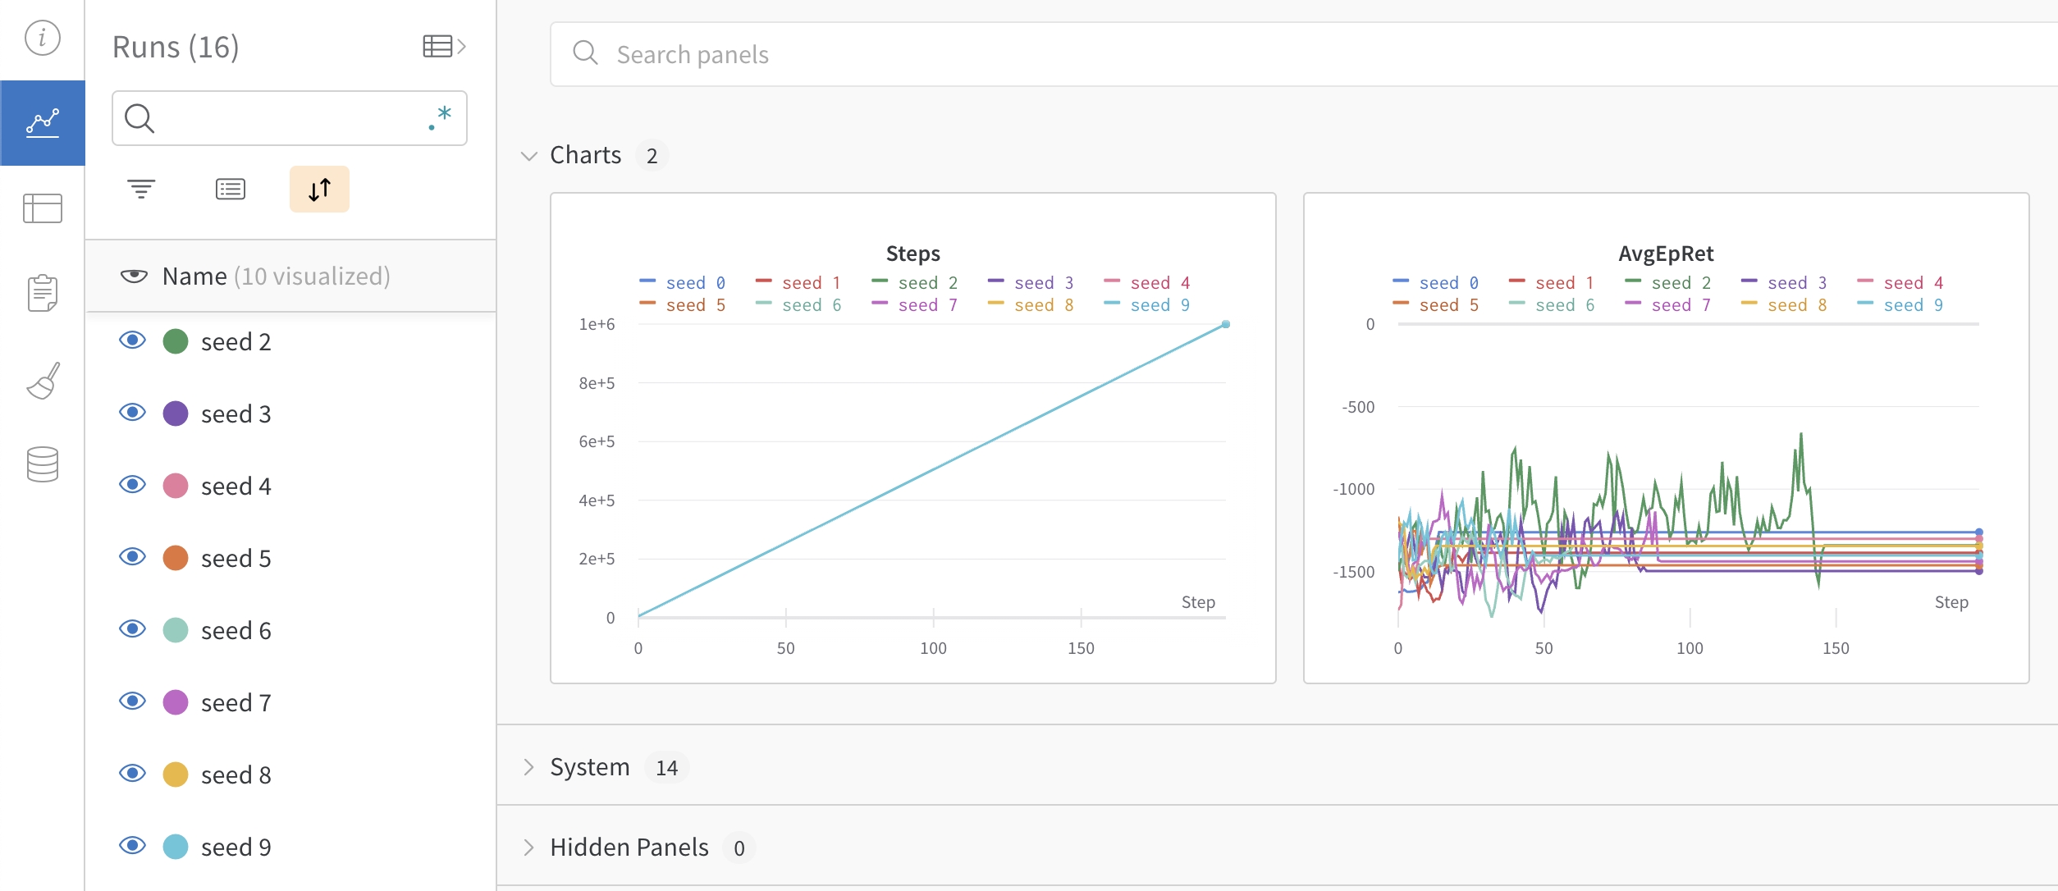Click the seed 4 pink color swatch

(176, 486)
